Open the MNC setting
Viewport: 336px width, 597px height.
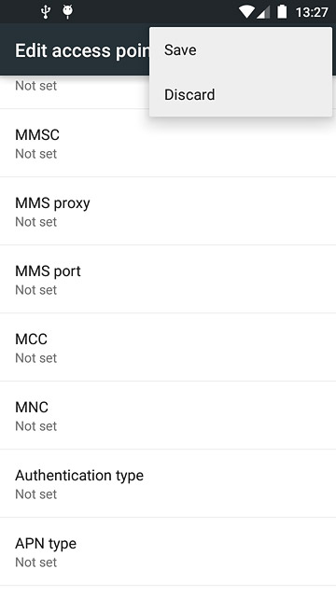pyautogui.click(x=168, y=416)
